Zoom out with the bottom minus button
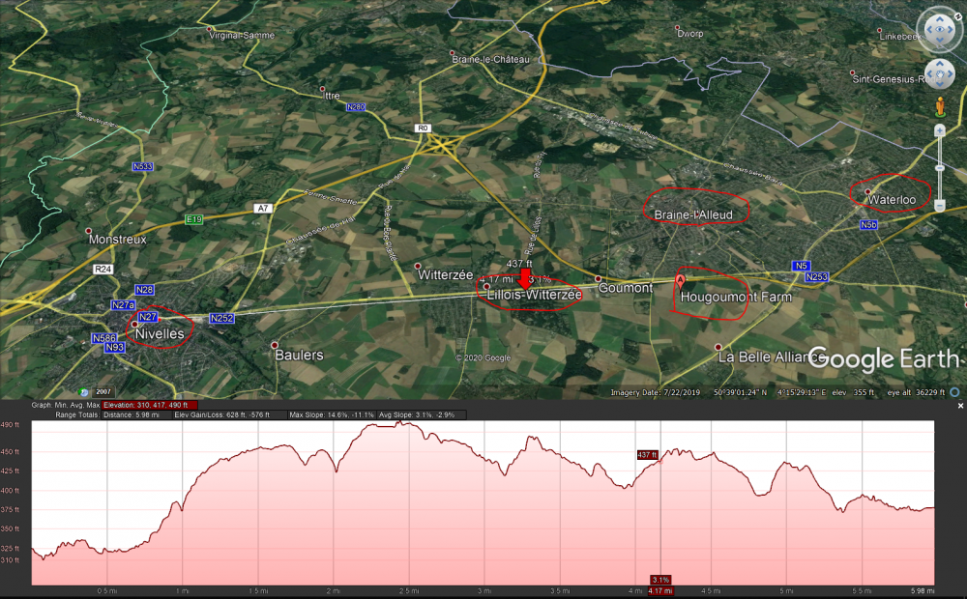967x599 pixels. tap(940, 205)
